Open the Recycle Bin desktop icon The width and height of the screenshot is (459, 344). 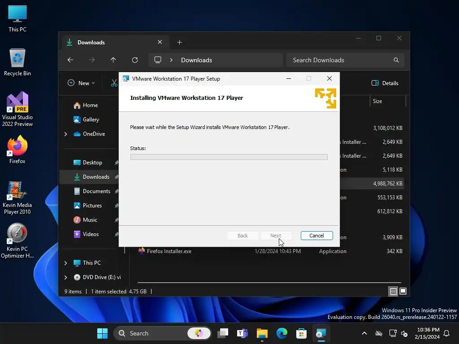17,62
